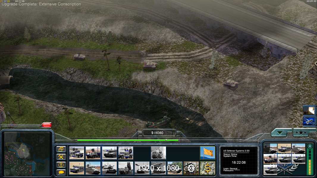This screenshot has width=317, height=178.
Task: Click the $ 16360 money display
Action: (x=157, y=133)
